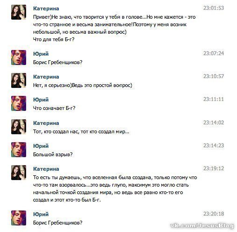Image resolution: width=237 pixels, height=232 pixels.
Task: Select the Юрий name link at 23:20:18
Action: click(x=41, y=214)
